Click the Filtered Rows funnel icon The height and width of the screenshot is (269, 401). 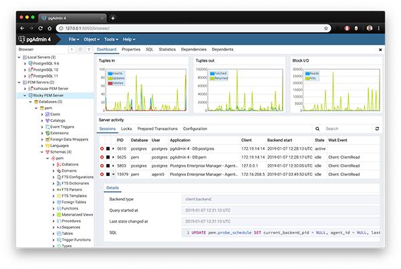pos(88,50)
